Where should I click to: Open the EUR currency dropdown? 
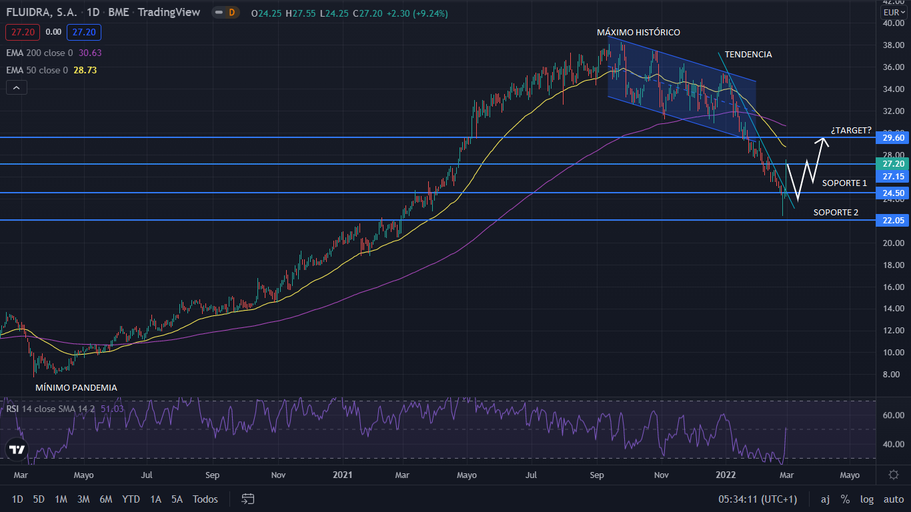pos(894,13)
